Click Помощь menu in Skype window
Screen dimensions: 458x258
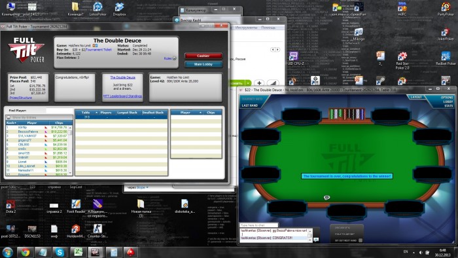tap(268, 28)
